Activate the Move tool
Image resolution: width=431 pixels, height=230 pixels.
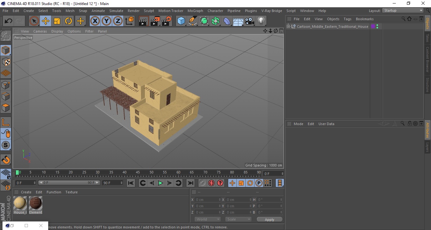pyautogui.click(x=46, y=21)
